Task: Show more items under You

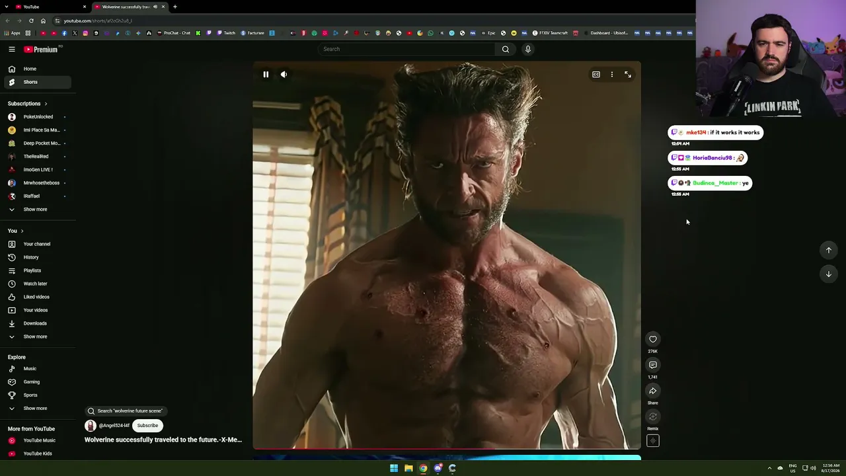Action: click(38, 337)
